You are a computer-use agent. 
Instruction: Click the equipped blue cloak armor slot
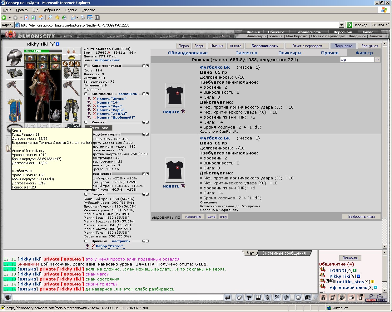[x=15, y=110]
